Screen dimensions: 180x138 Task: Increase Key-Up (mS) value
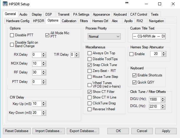[43, 102]
